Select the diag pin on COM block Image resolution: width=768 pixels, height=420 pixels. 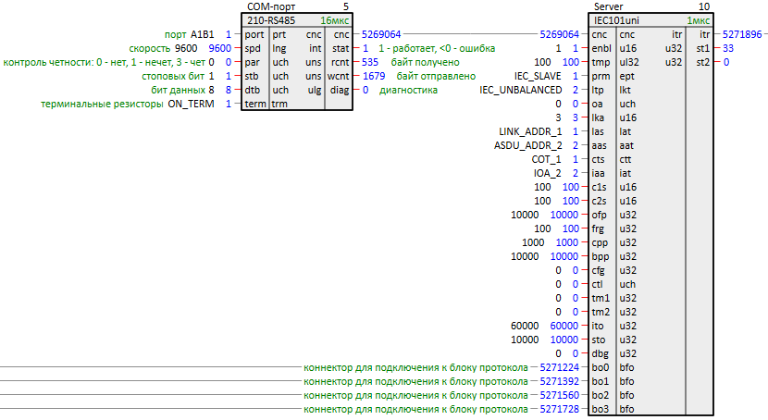pyautogui.click(x=339, y=90)
